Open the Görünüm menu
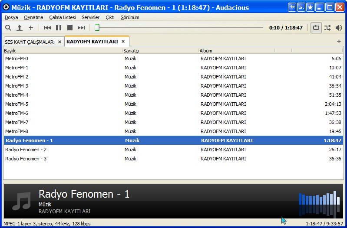The width and height of the screenshot is (347, 228). point(130,17)
